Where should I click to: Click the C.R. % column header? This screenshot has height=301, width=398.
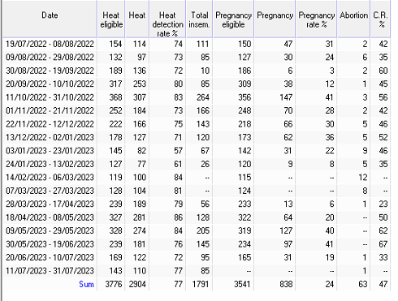[381, 19]
